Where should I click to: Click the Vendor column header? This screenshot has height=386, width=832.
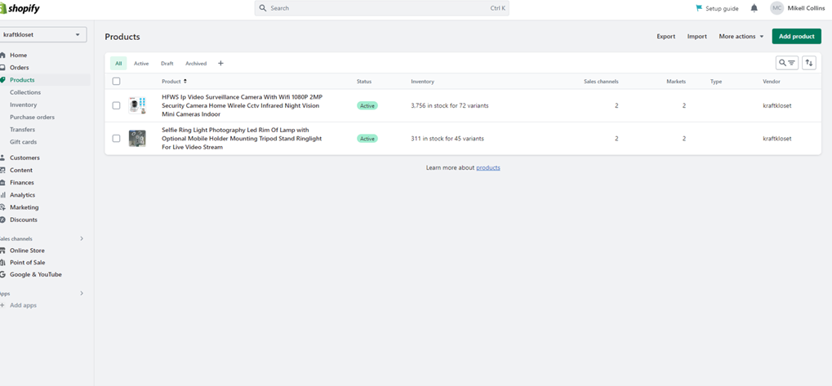pyautogui.click(x=772, y=82)
